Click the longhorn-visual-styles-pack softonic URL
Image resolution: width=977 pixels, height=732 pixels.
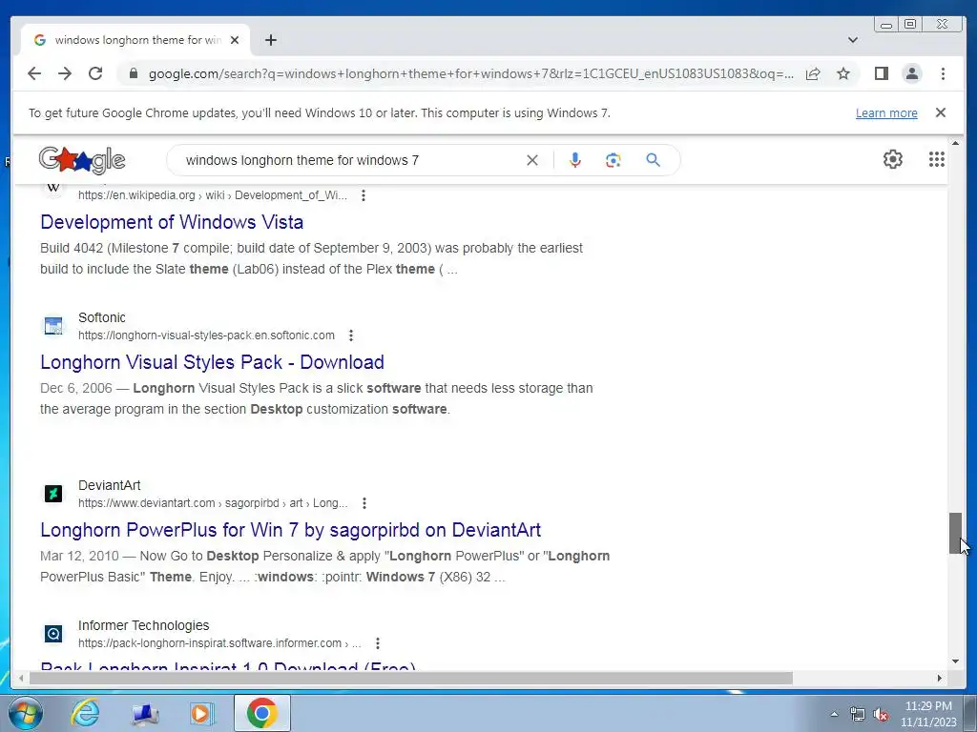coord(206,335)
